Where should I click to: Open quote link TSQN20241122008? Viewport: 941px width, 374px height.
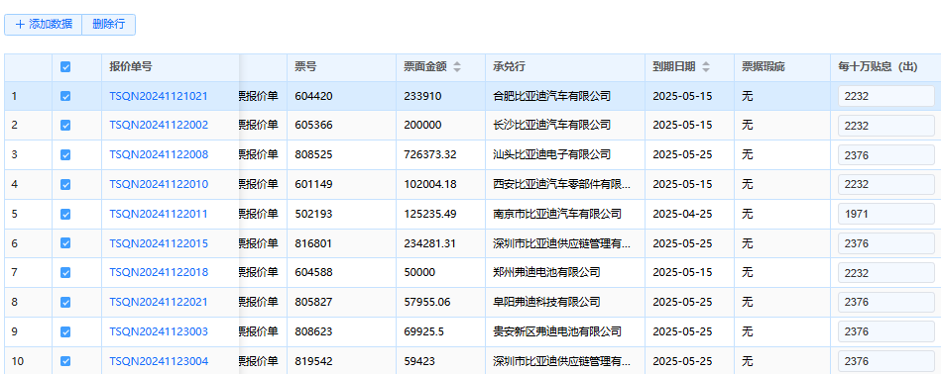(x=159, y=154)
